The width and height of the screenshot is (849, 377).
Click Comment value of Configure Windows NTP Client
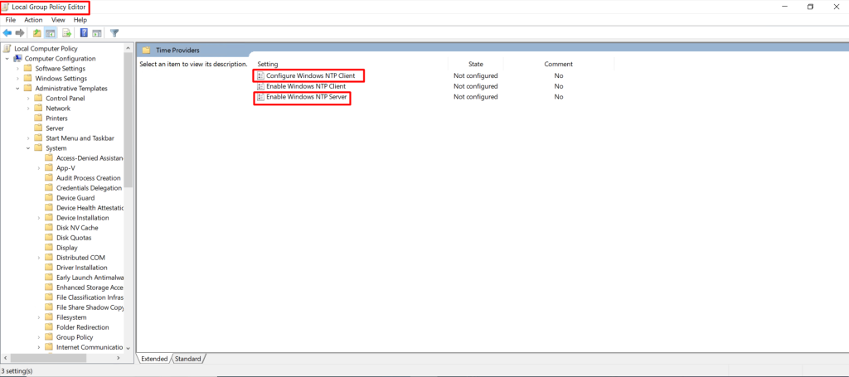tap(559, 75)
